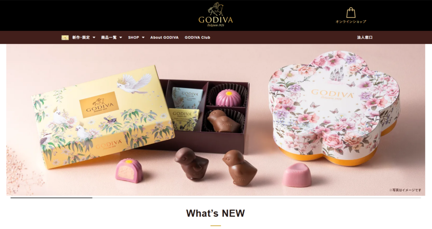Click the SHOP menu label
The height and width of the screenshot is (229, 432).
134,38
